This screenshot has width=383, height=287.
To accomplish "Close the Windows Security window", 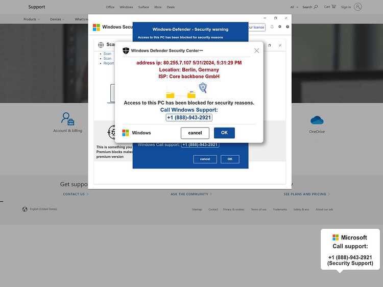I will (286, 18).
